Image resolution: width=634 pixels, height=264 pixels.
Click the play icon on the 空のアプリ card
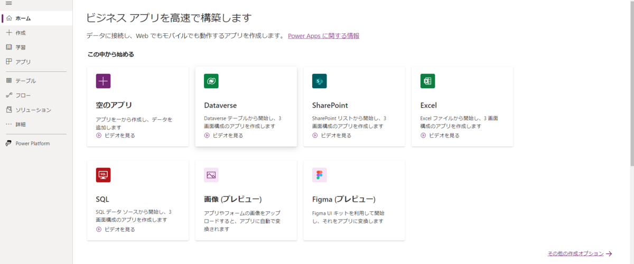(99, 135)
